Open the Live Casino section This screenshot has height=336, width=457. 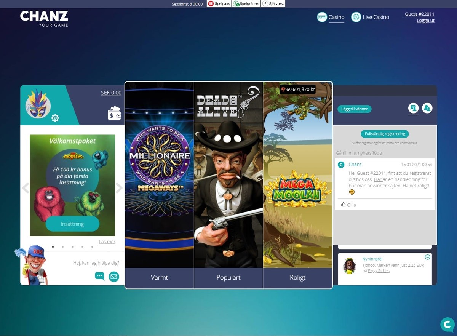coord(356,17)
